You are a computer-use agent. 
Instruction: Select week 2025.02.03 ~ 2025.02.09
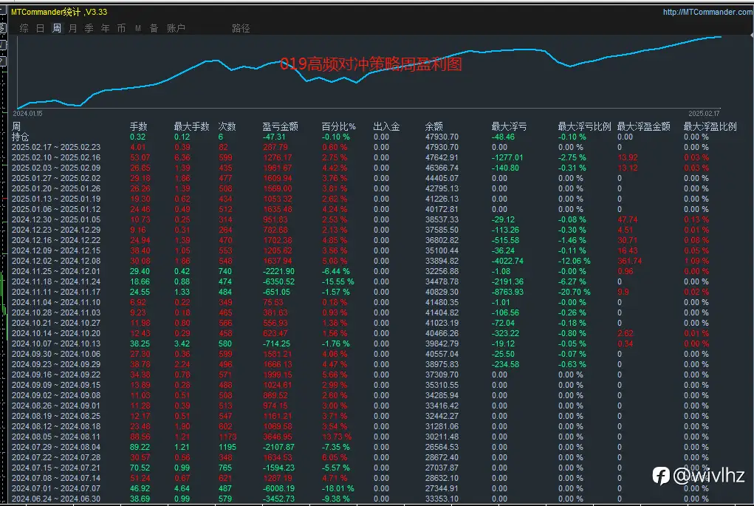(x=56, y=168)
